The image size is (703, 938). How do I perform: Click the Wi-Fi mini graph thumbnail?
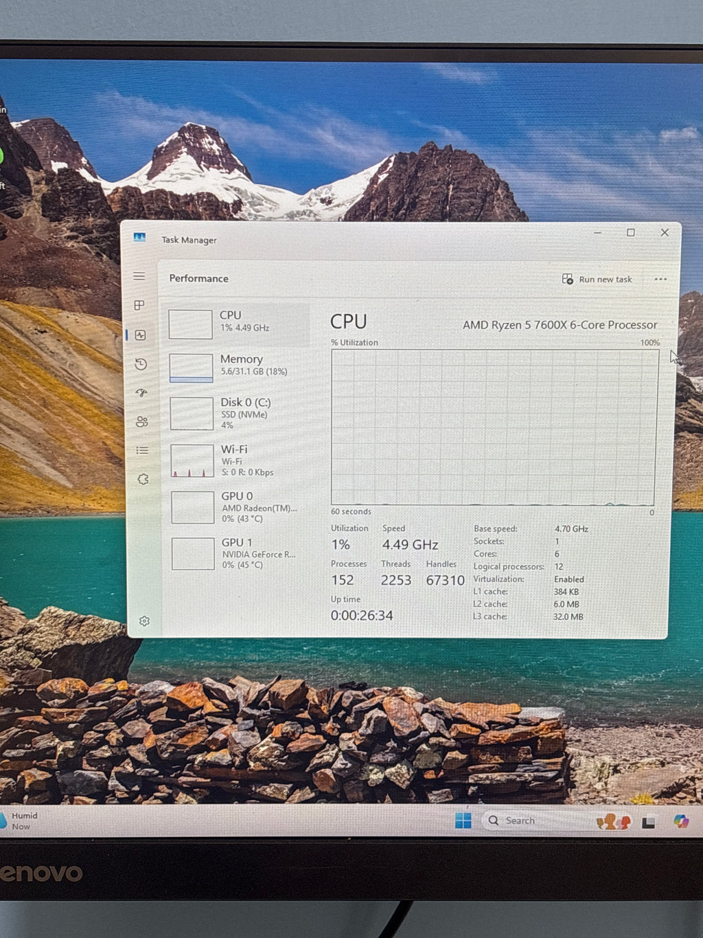tap(192, 461)
